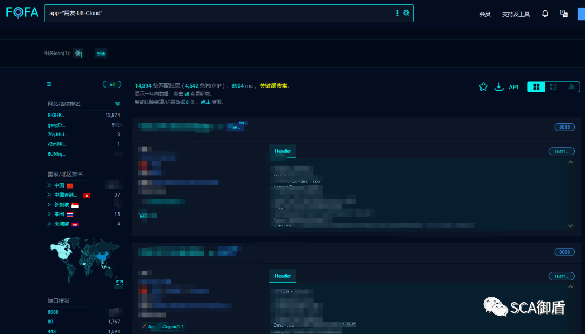Click first result's -18671... icon hash badge
The height and width of the screenshot is (334, 585).
pos(561,151)
